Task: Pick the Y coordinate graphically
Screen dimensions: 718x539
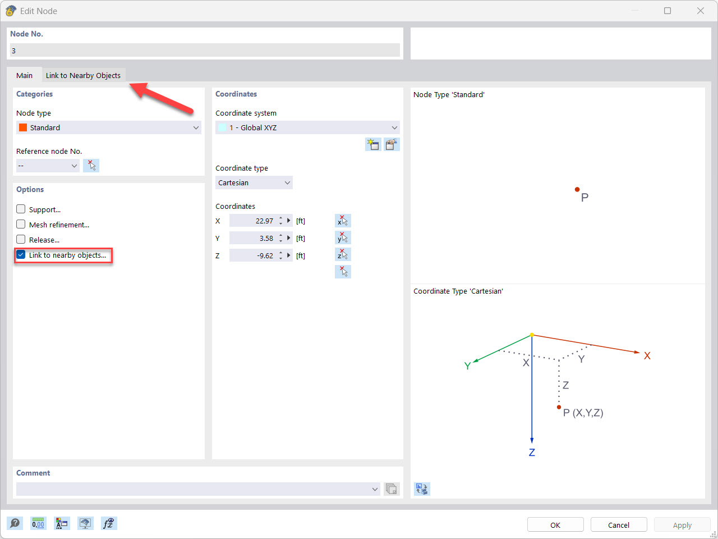Action: coord(343,237)
